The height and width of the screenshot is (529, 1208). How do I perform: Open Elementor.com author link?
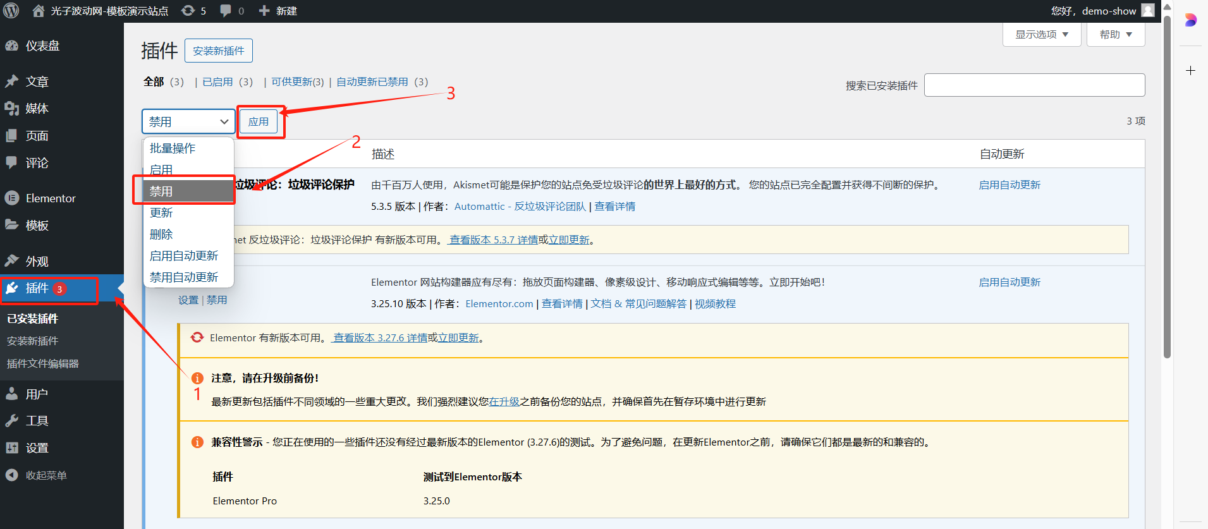tap(499, 303)
